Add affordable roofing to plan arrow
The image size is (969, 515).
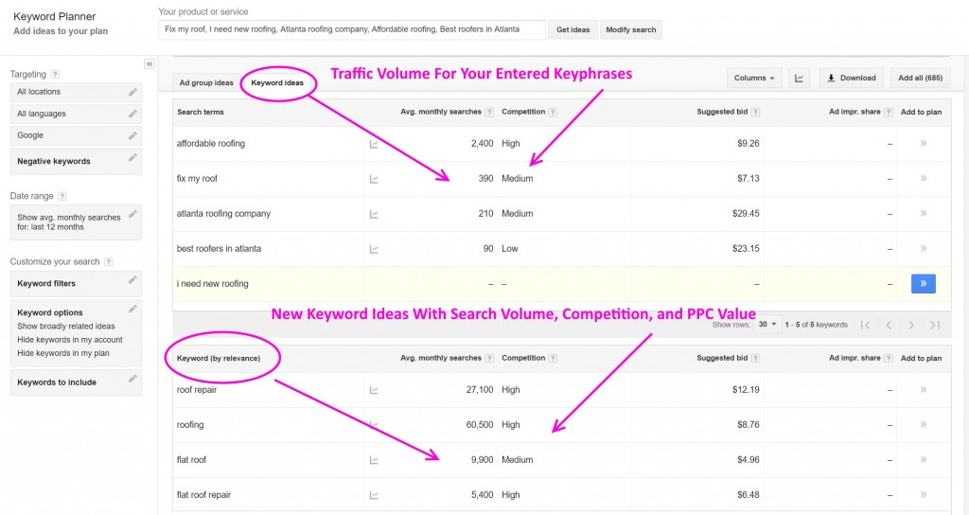924,144
